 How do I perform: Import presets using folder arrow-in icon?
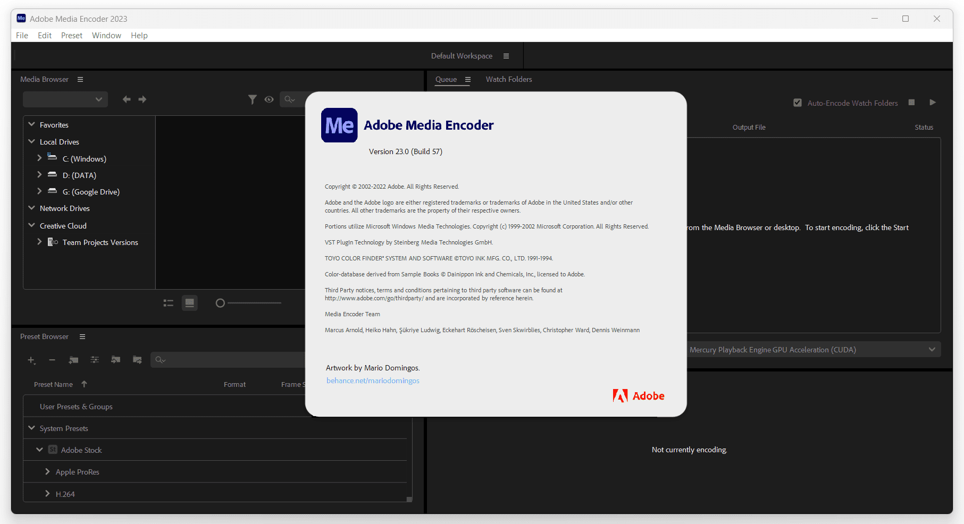pyautogui.click(x=115, y=360)
